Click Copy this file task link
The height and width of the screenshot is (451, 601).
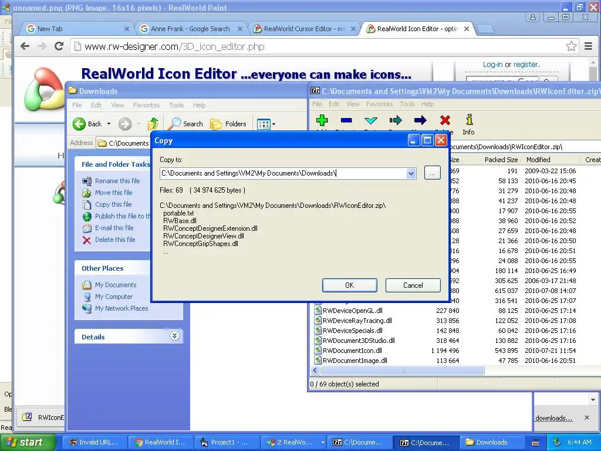[113, 204]
